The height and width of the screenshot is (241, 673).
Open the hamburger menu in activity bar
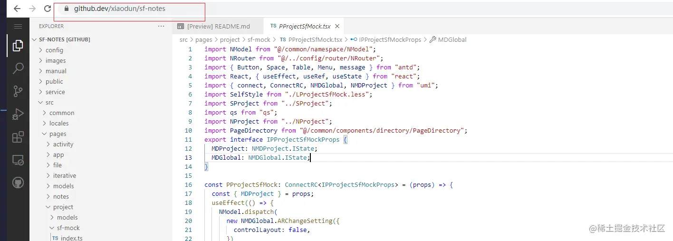pos(18,27)
